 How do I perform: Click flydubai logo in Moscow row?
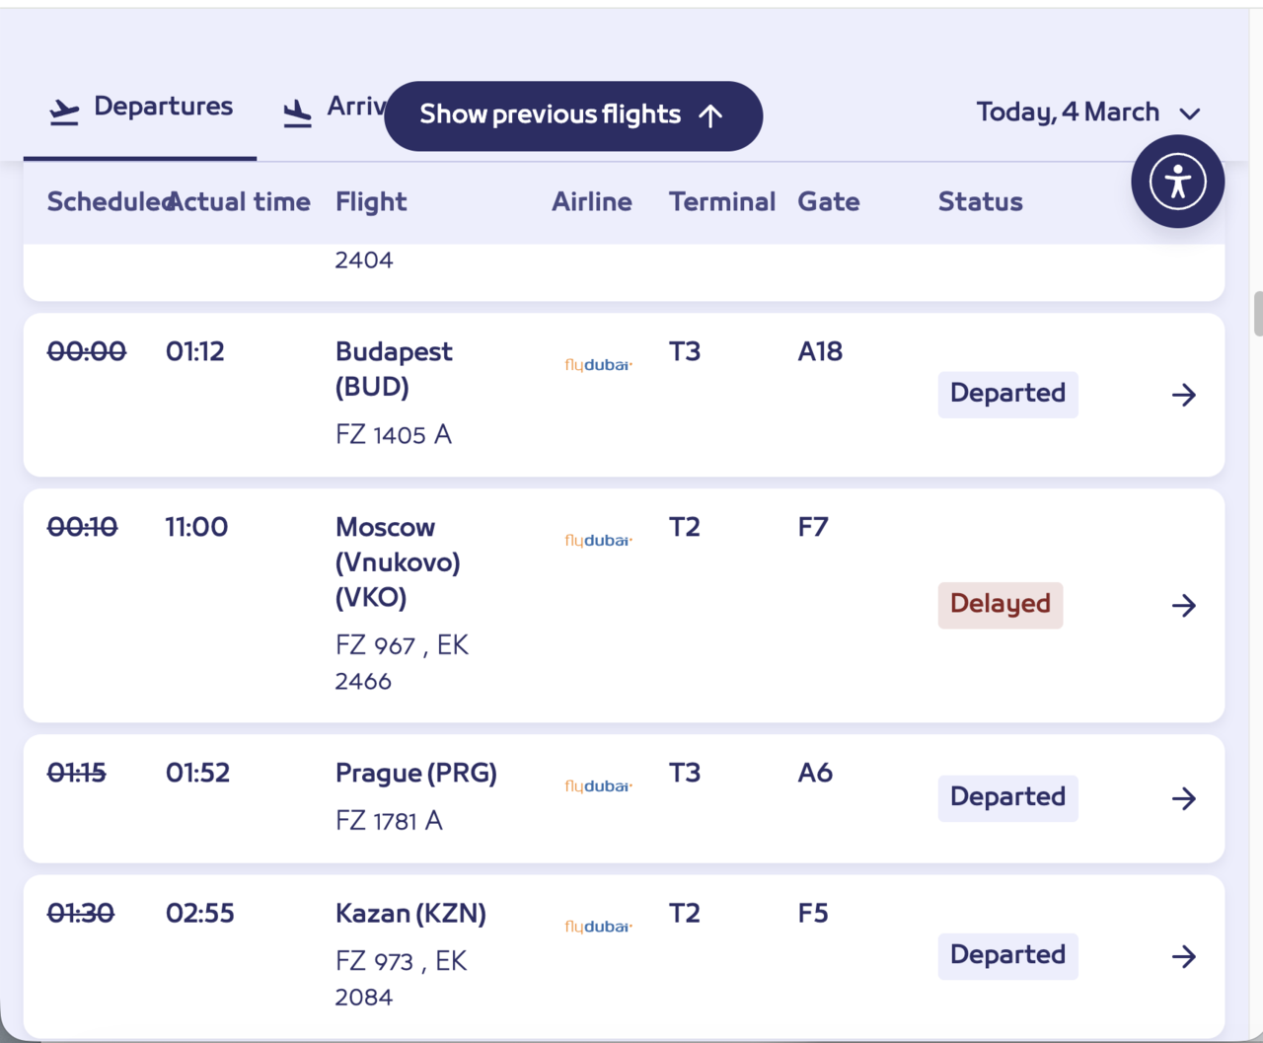point(598,541)
